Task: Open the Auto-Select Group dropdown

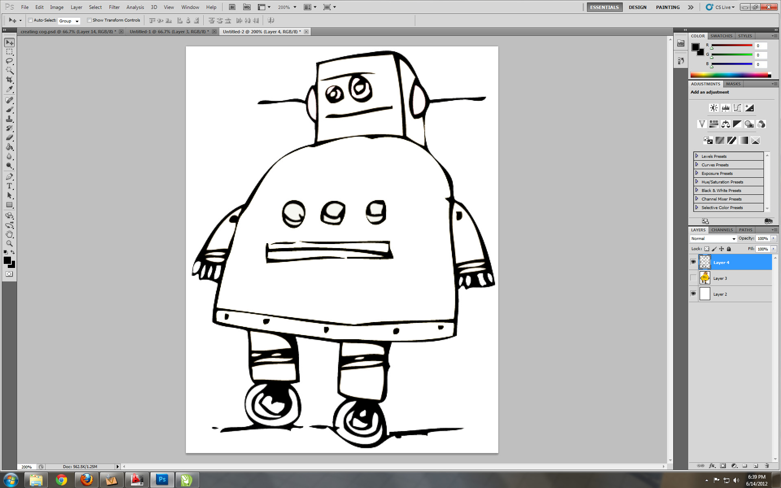Action: 69,21
